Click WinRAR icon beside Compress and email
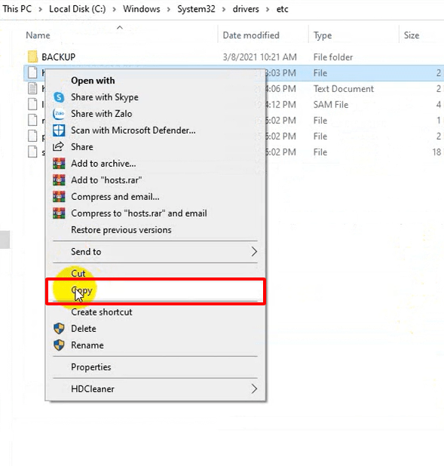444x466 pixels. click(59, 197)
